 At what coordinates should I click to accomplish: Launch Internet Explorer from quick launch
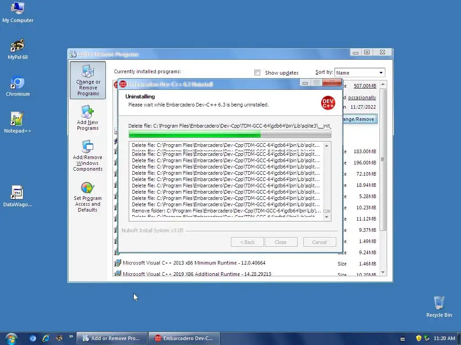pyautogui.click(x=46, y=338)
